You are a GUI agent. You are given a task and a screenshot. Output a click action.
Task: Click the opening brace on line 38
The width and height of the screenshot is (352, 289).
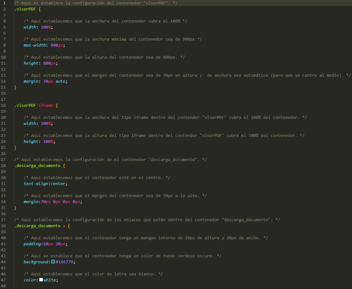69,226
